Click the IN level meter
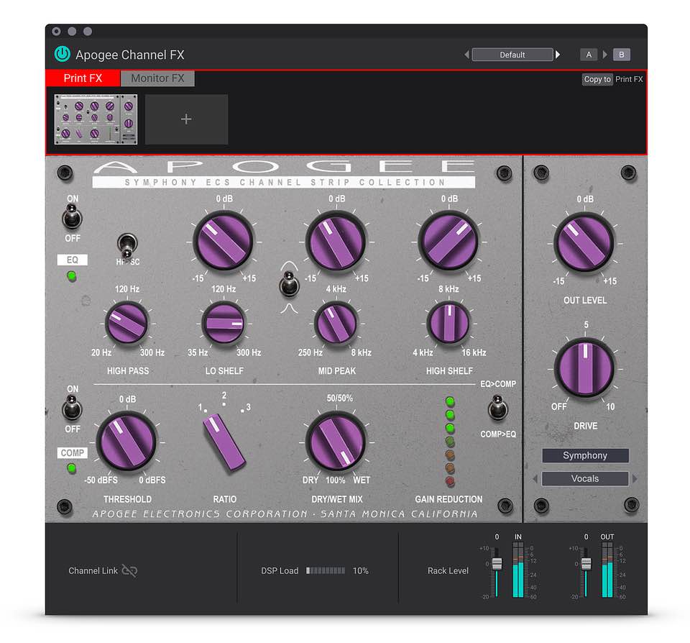This screenshot has width=690, height=643. pos(518,570)
